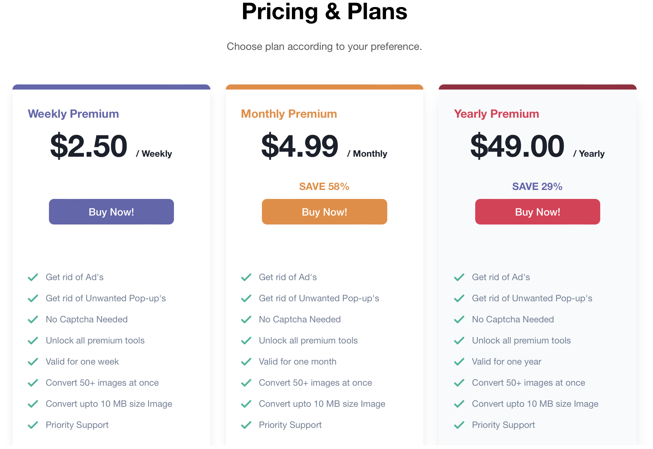653x449 pixels.
Task: Click the $49.00 yearly price
Action: [x=517, y=146]
